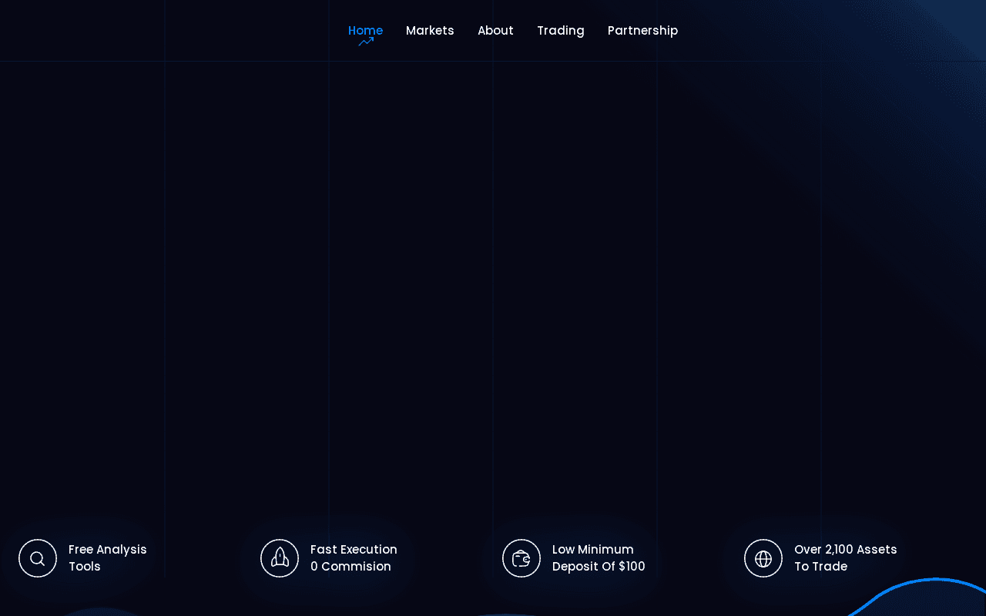986x616 pixels.
Task: Click the "Free Analysis" text line
Action: 108,550
